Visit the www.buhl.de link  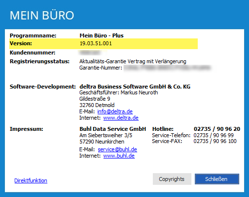(119, 156)
